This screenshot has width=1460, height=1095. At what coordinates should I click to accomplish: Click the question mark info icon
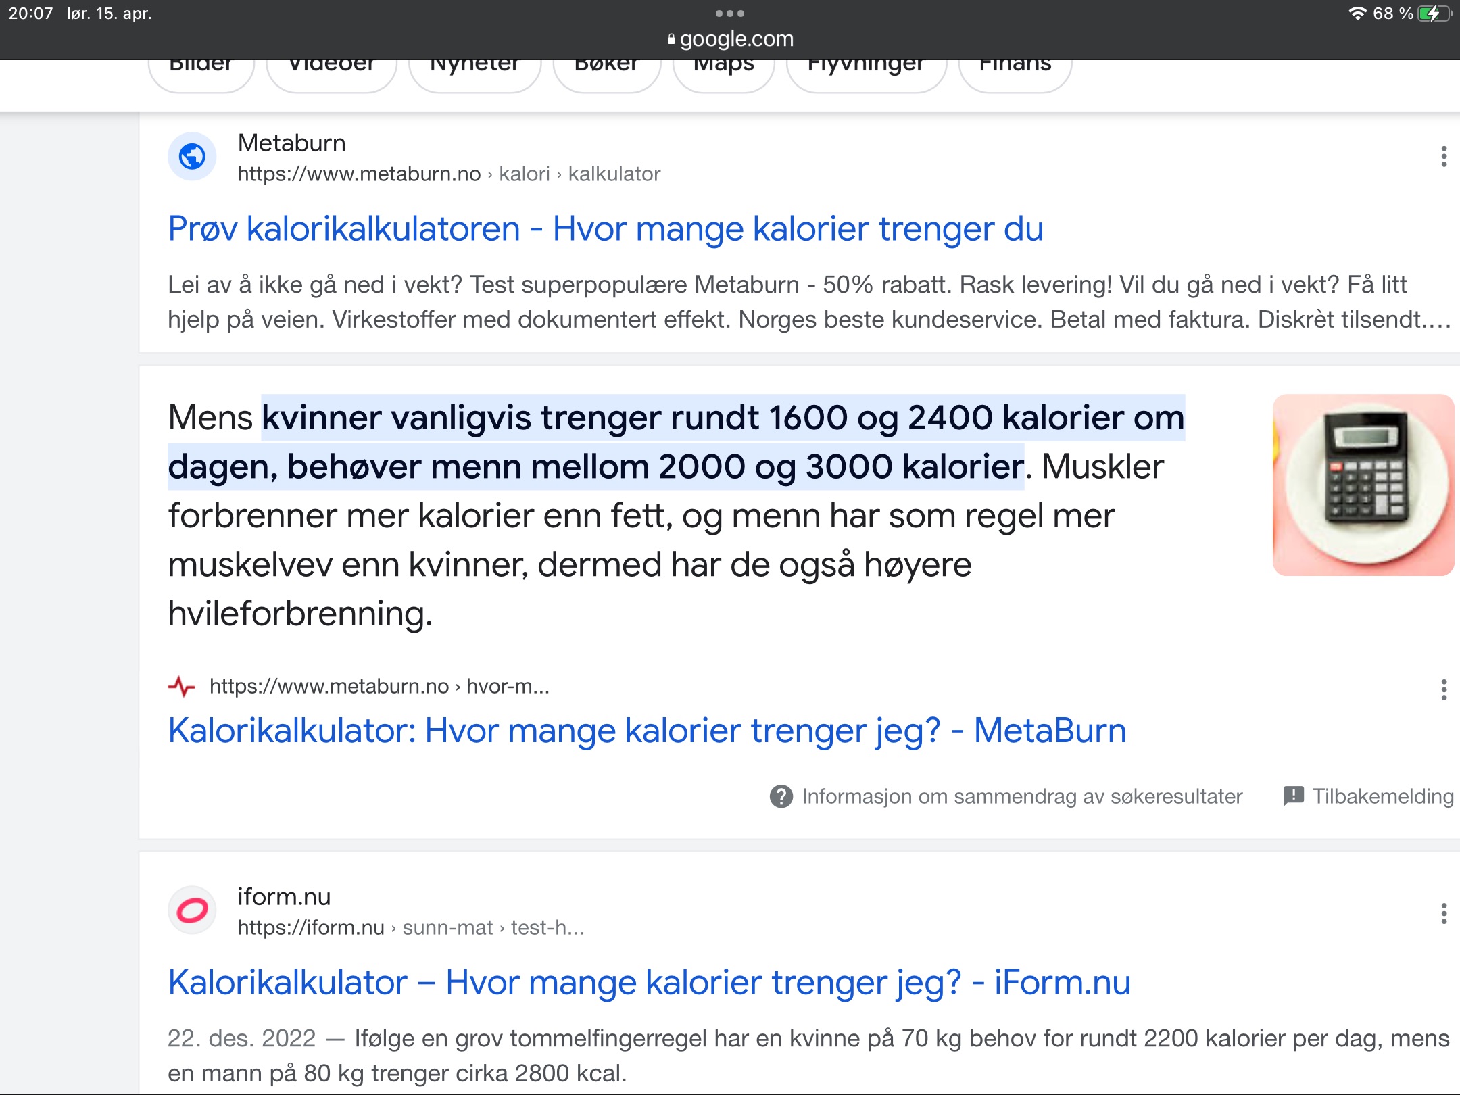click(781, 797)
